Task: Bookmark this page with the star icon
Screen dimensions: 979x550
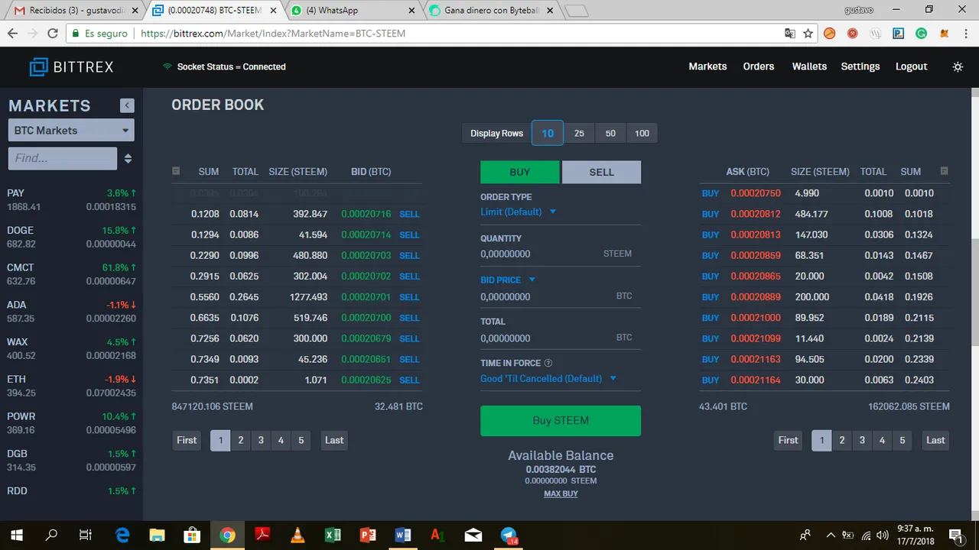Action: 808,34
